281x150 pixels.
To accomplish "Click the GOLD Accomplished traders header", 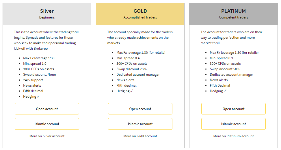I will click(x=140, y=14).
